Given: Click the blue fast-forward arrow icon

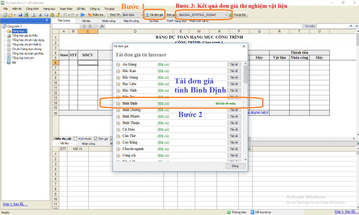Looking at the screenshot, I should click(82, 15).
